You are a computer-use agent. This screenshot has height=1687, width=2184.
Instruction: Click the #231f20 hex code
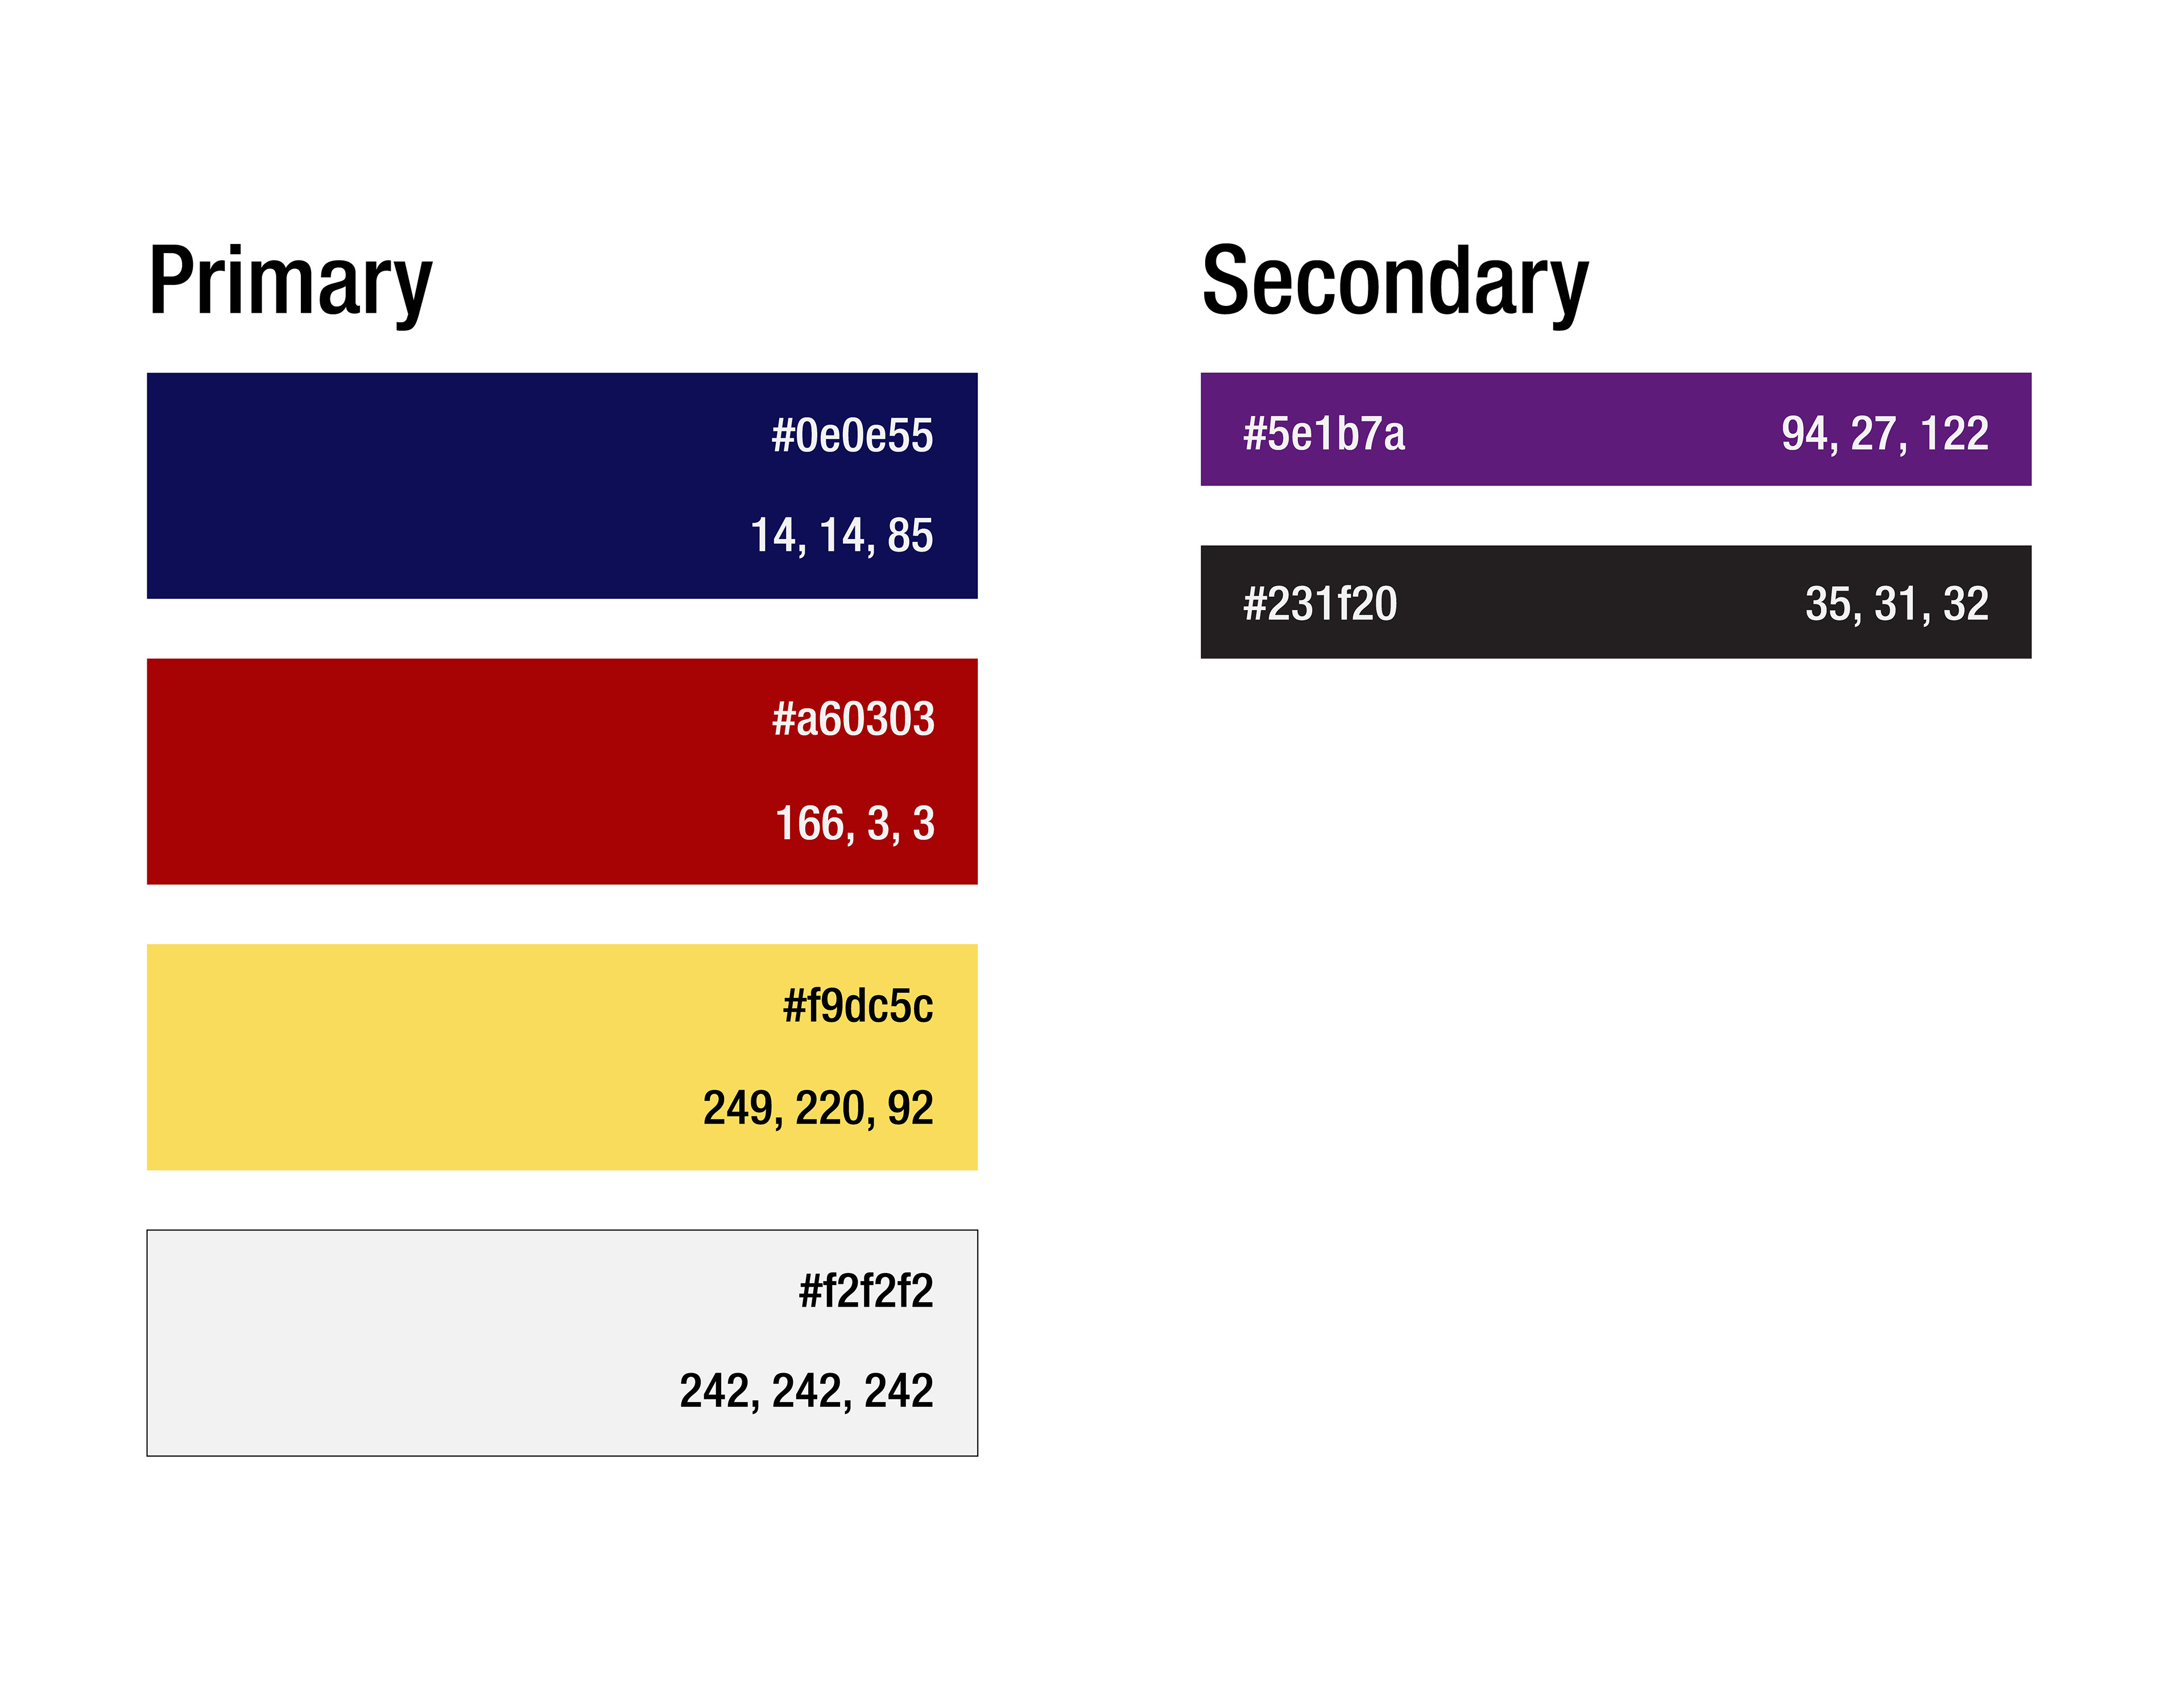coord(1320,604)
